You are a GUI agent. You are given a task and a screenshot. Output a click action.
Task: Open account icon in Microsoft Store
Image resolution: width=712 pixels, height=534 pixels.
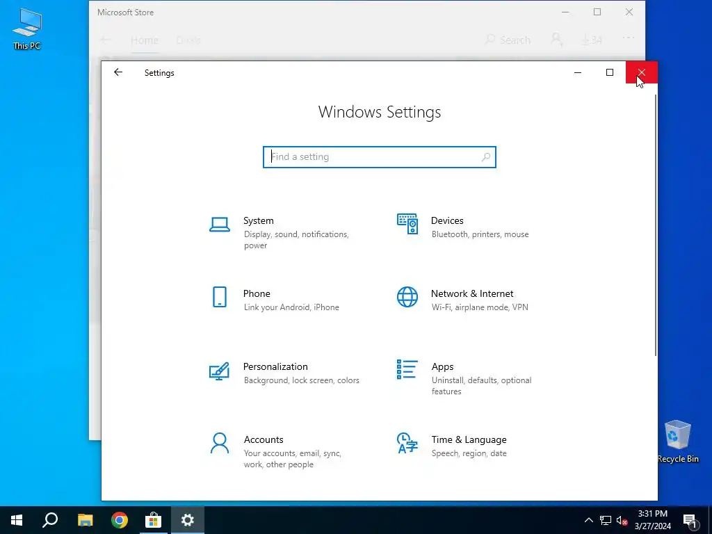pyautogui.click(x=557, y=40)
